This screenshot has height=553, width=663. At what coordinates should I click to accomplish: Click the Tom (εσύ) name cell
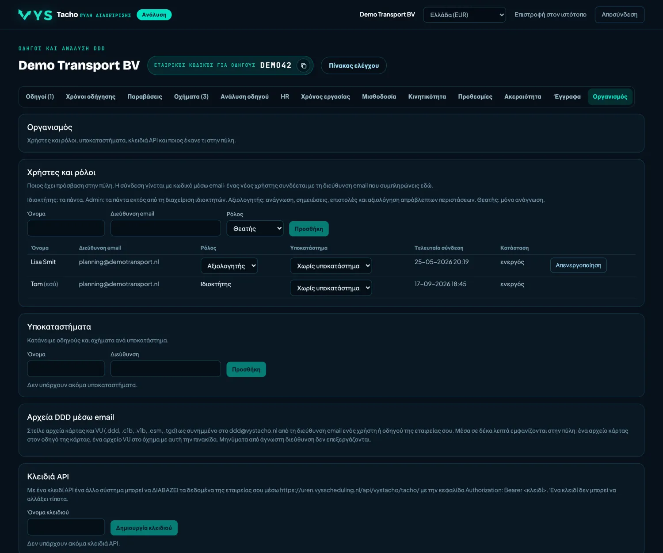[44, 284]
